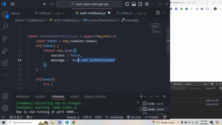Open the Customize Layout icon
Image resolution: width=222 pixels, height=125 pixels.
(147, 4)
